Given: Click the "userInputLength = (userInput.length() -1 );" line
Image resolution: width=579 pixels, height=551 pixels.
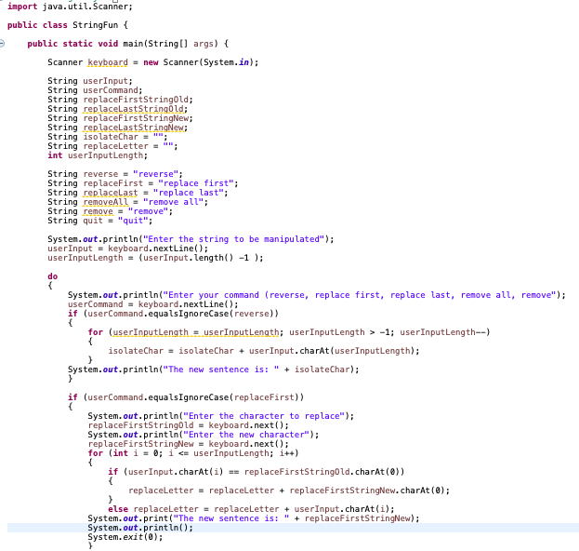Looking at the screenshot, I should (x=155, y=258).
